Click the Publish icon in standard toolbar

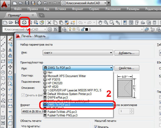[36, 23]
